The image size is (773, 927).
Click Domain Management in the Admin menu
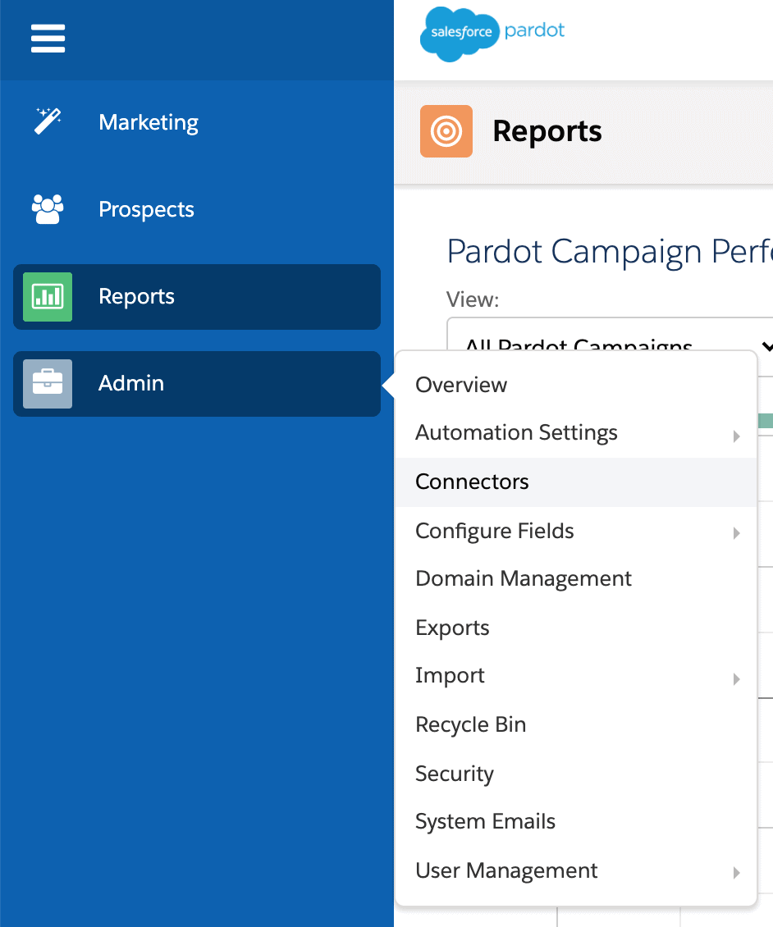coord(524,578)
